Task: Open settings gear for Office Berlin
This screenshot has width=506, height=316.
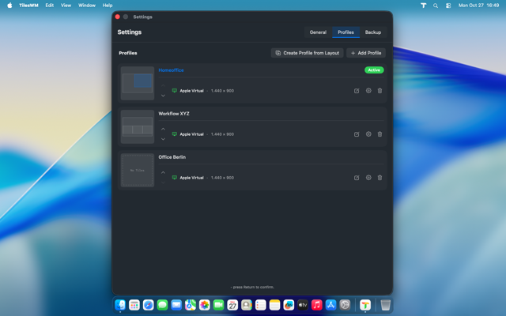Action: (368, 178)
